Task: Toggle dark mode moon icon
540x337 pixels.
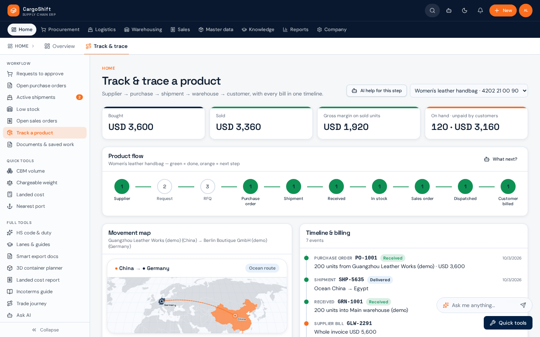Action: point(465,10)
